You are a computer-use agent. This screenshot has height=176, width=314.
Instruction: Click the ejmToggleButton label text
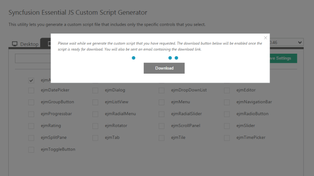point(58,149)
